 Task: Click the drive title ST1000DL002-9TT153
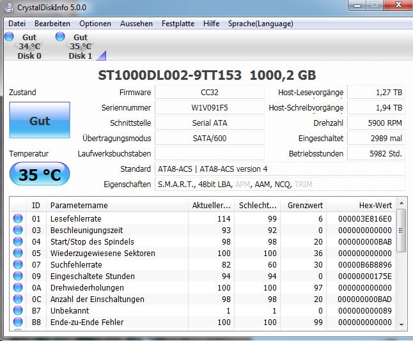[169, 75]
